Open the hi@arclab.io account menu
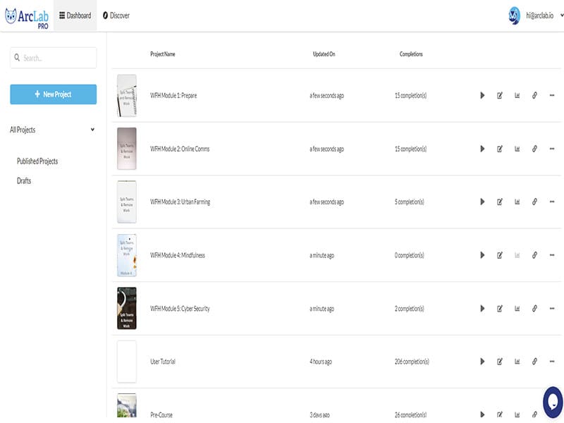The height and width of the screenshot is (423, 564). 535,15
